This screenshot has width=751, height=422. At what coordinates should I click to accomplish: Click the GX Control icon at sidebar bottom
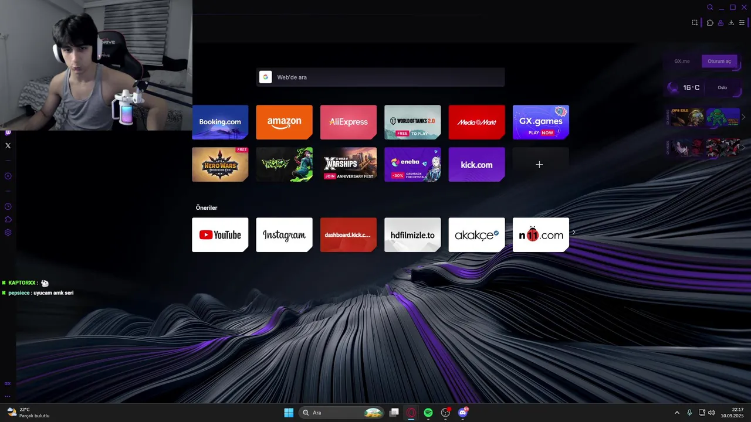8,383
